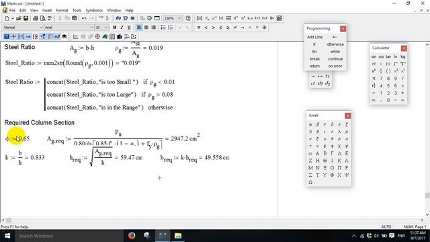
Task: Open Firefox from the taskbar
Action: [x=132, y=236]
